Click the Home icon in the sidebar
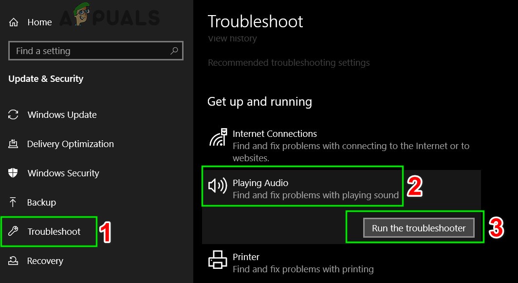 point(15,22)
